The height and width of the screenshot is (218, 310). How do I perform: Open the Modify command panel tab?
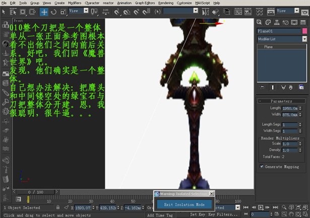click(268, 22)
